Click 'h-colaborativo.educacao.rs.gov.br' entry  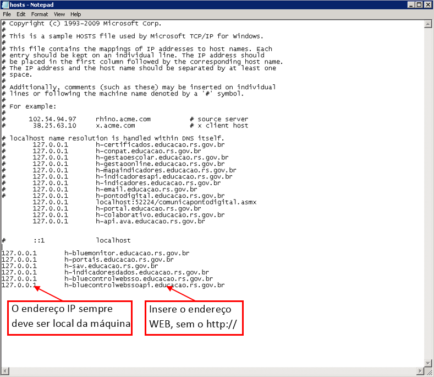point(160,215)
